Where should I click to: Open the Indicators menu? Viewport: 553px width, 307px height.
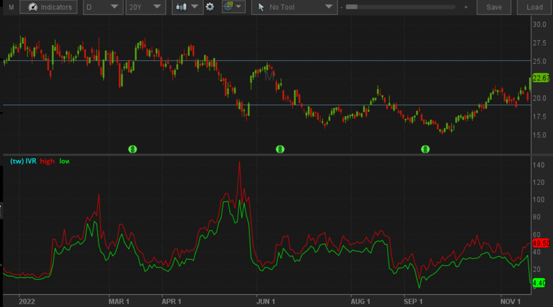(48, 7)
